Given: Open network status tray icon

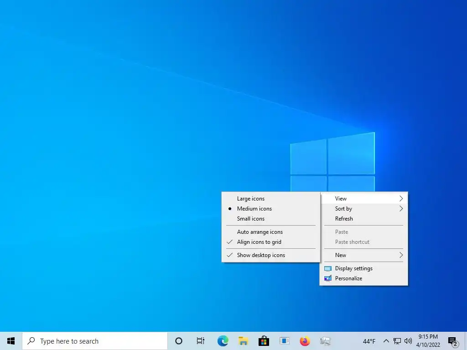Looking at the screenshot, I should click(x=397, y=341).
